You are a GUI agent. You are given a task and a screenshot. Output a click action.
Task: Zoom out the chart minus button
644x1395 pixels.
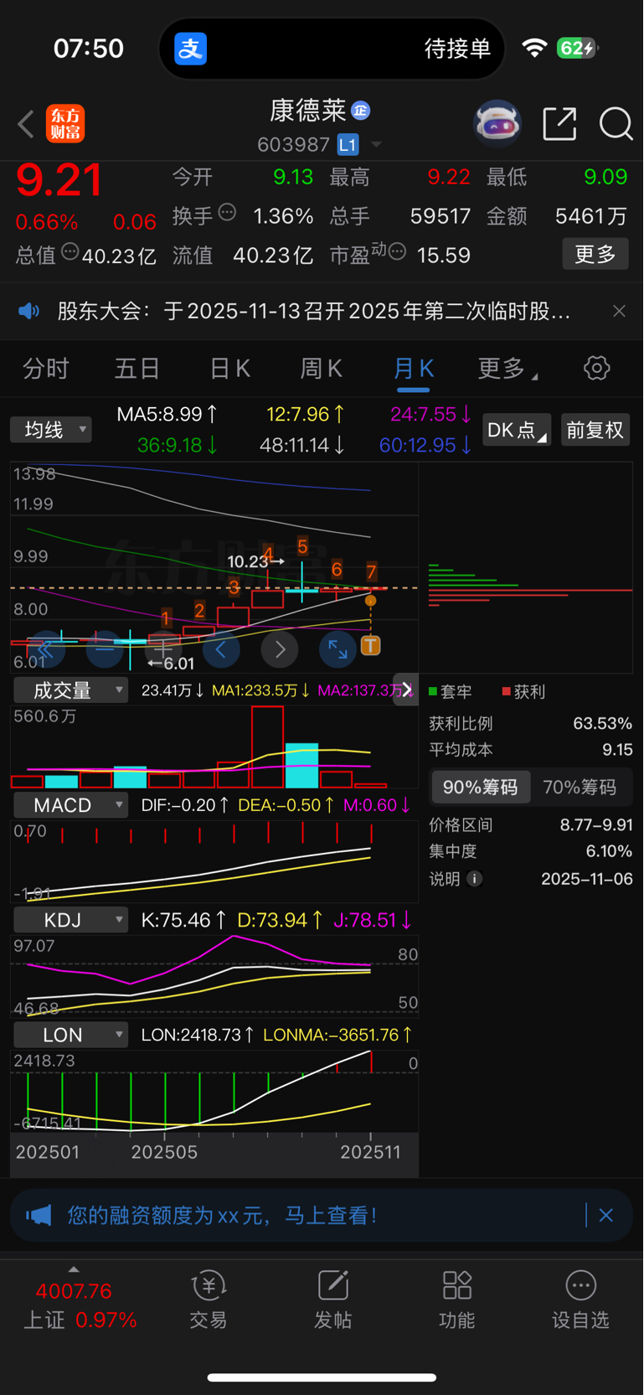(x=104, y=649)
